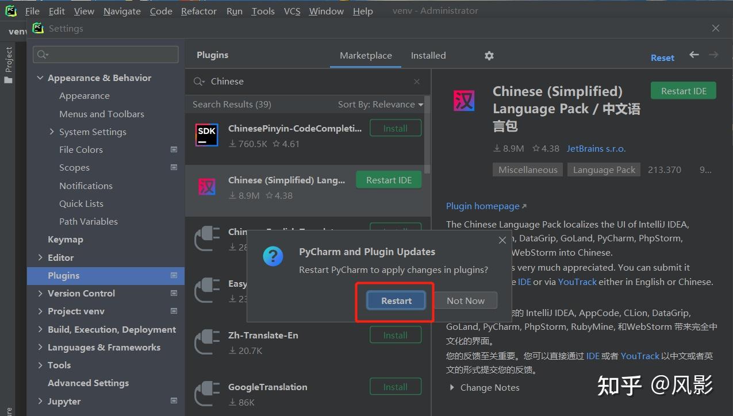Open the Sort By Relevance dropdown

click(x=380, y=104)
